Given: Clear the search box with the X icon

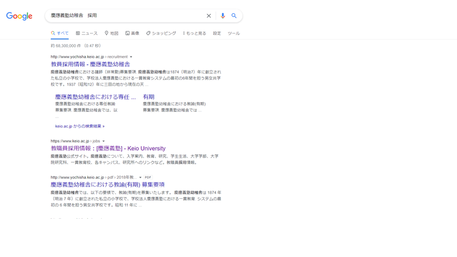Looking at the screenshot, I should click(209, 16).
